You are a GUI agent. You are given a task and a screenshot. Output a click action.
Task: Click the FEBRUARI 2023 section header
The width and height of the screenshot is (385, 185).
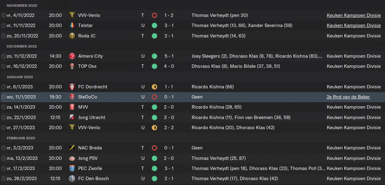21,138
